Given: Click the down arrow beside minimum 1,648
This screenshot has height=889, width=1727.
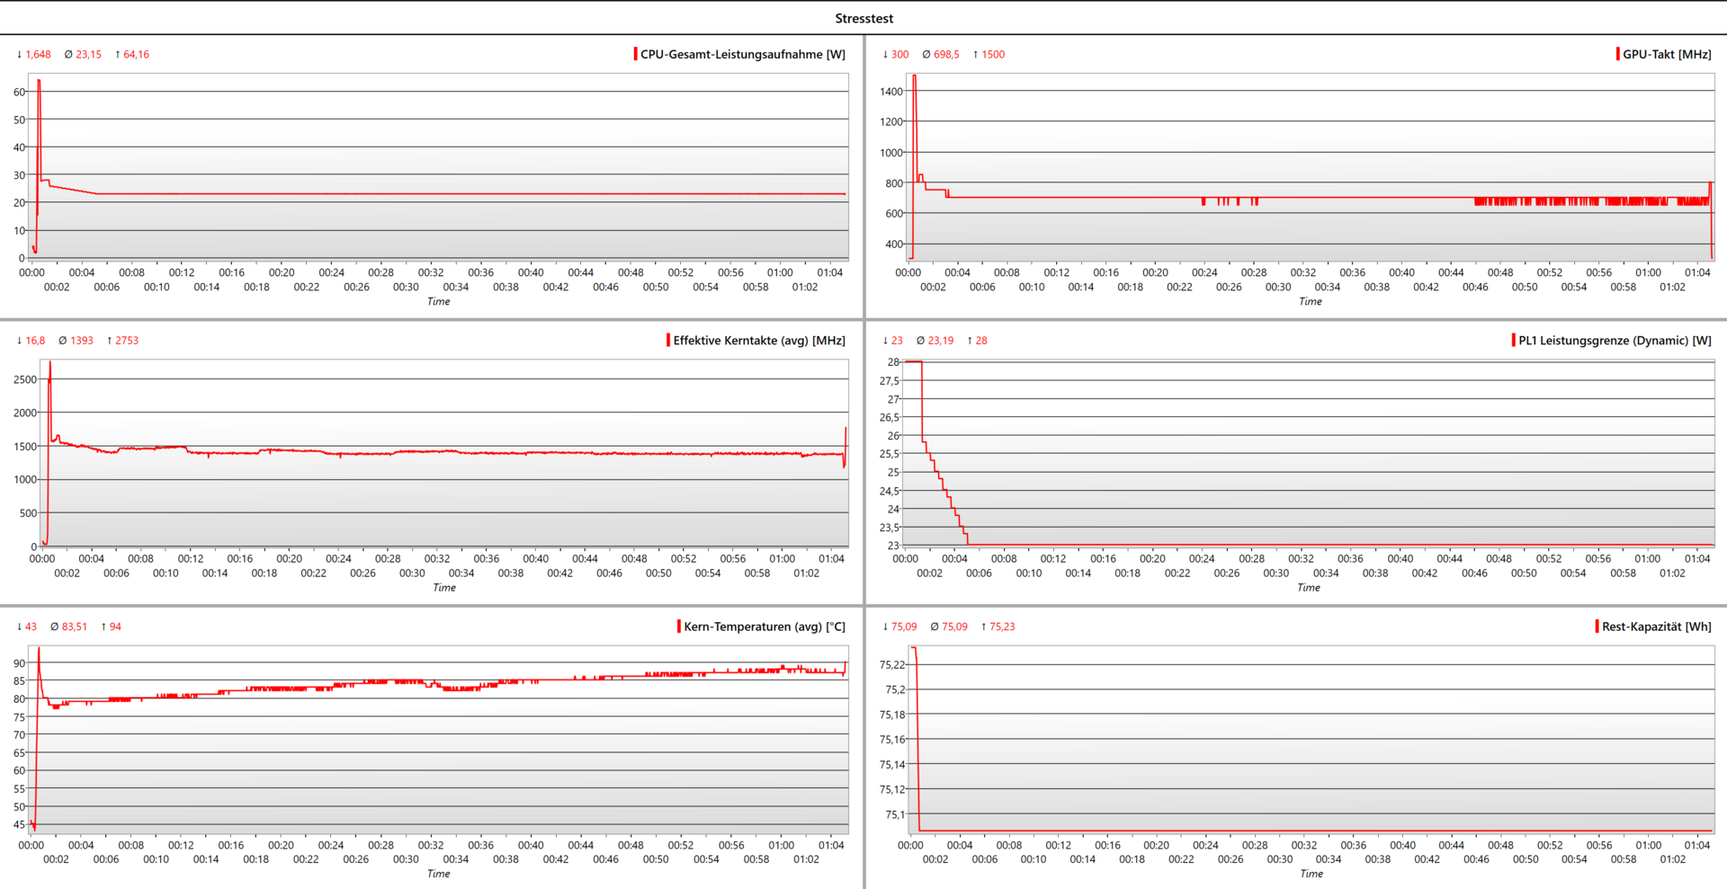Looking at the screenshot, I should coord(19,55).
